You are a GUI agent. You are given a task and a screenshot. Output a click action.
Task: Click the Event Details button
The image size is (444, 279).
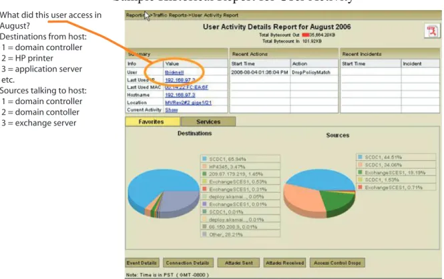click(x=142, y=263)
